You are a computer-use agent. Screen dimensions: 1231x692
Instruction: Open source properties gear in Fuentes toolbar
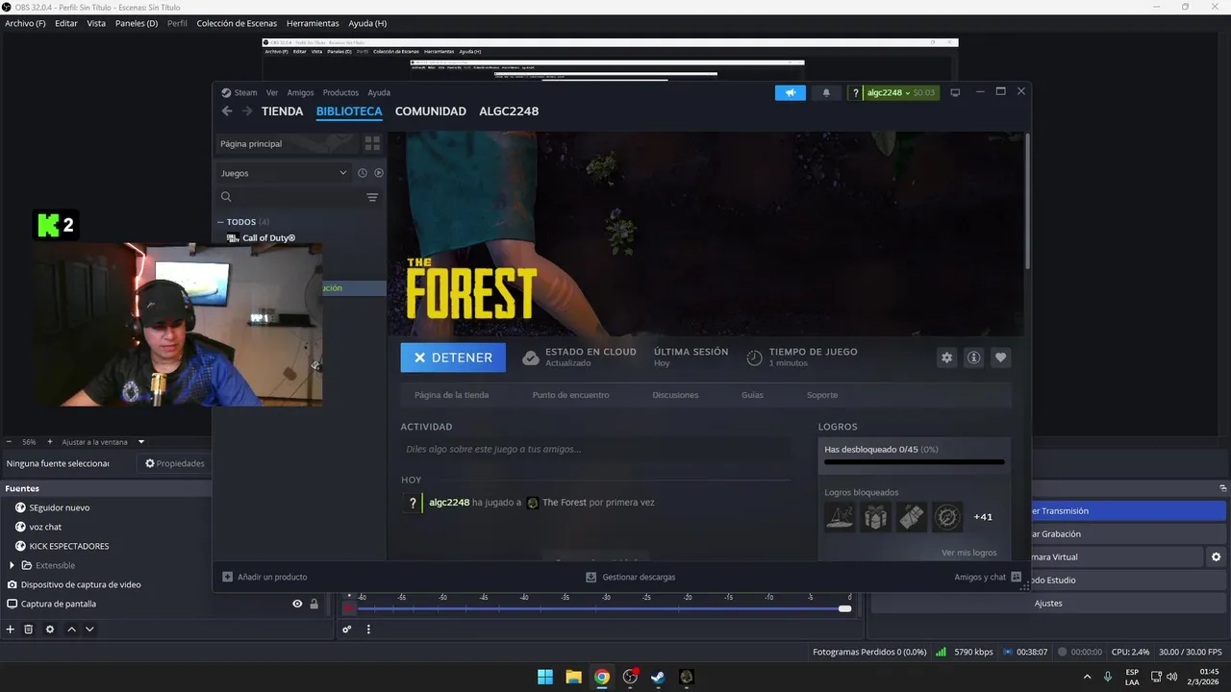pos(50,630)
